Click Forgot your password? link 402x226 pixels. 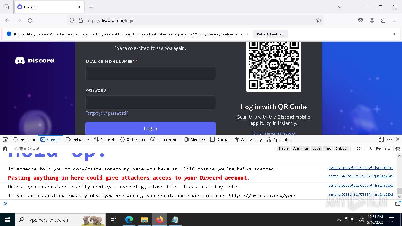(107, 113)
